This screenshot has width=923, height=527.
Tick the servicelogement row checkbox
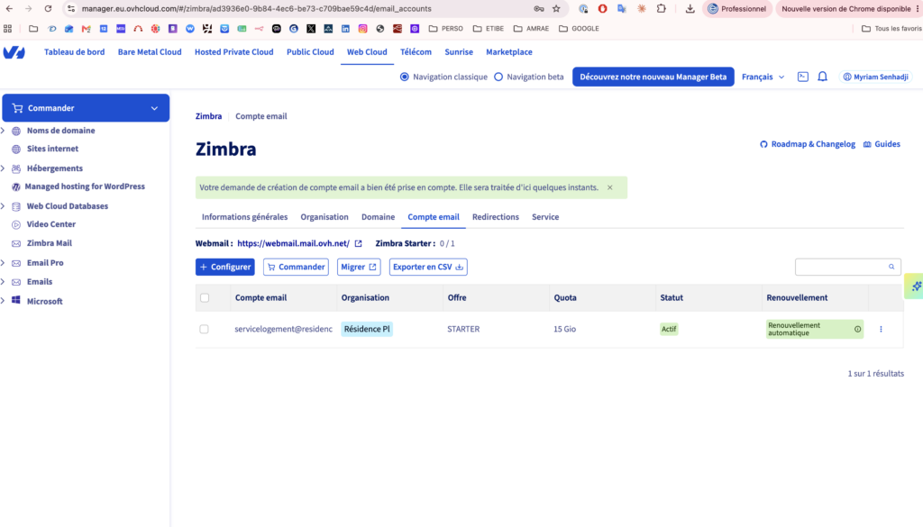click(204, 329)
